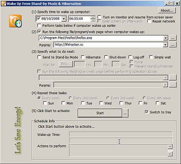The width and height of the screenshot is (181, 164).
Task: Check Perform tasks below if wakes earlier
Action: (x=39, y=26)
